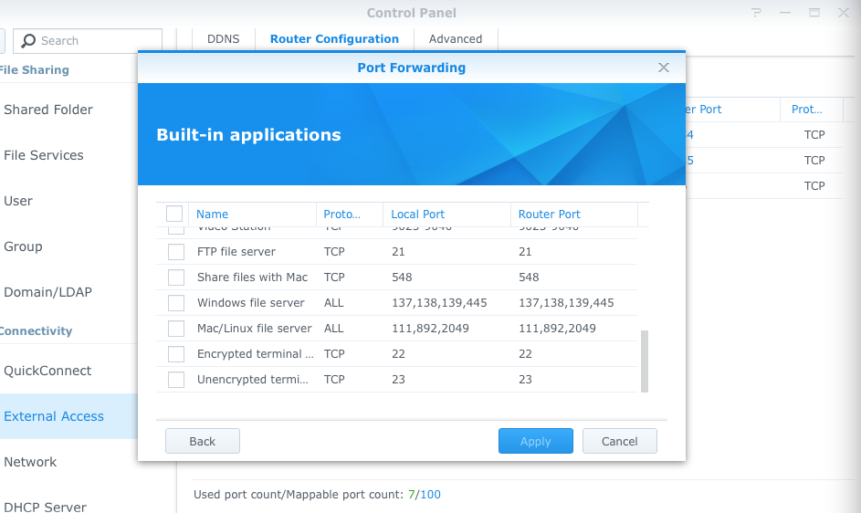Toggle the select-all header checkbox
861x513 pixels.
pyautogui.click(x=174, y=214)
